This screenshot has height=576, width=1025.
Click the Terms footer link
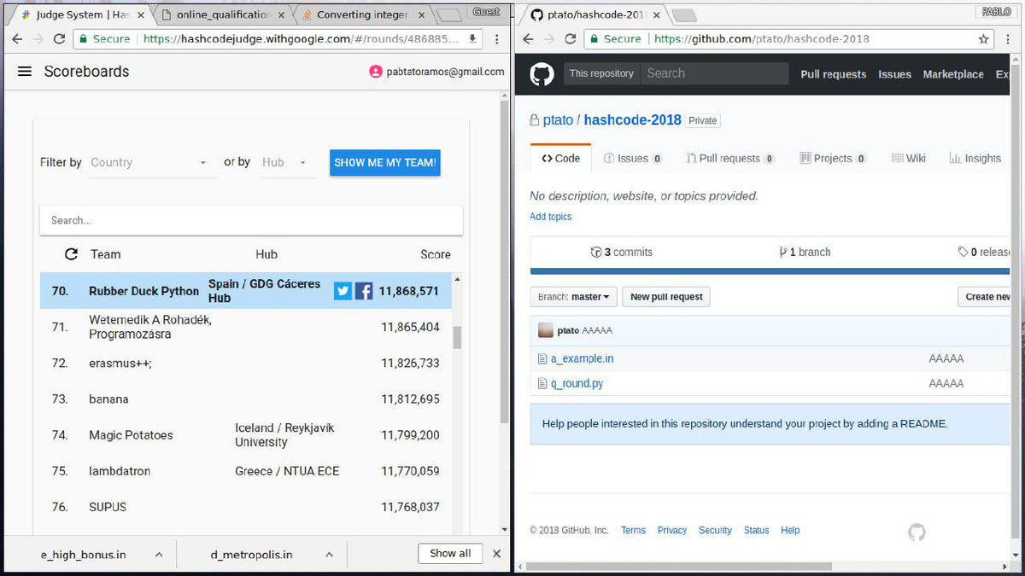click(x=633, y=531)
